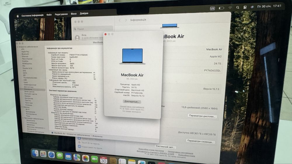Viewport: 292px width, 164px height.
Task: Open Launchpad from the Dock
Action: click(x=43, y=154)
